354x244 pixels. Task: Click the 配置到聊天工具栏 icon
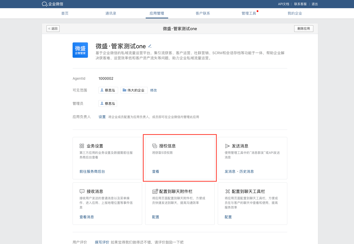(228, 191)
